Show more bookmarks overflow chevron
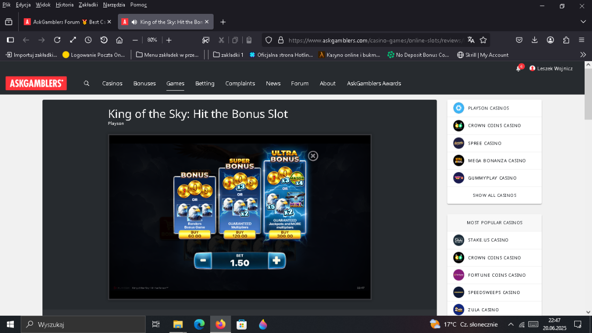The height and width of the screenshot is (333, 592). click(x=583, y=55)
